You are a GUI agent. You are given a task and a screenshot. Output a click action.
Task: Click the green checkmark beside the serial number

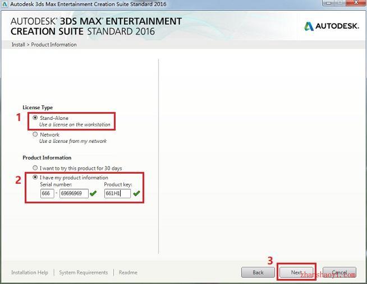[x=93, y=193]
